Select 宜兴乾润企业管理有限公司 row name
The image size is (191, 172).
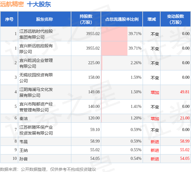pyautogui.click(x=36, y=63)
